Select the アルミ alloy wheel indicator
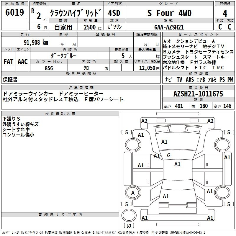Image resolution: width=236 pixels, height=236 pixels. coord(212,80)
